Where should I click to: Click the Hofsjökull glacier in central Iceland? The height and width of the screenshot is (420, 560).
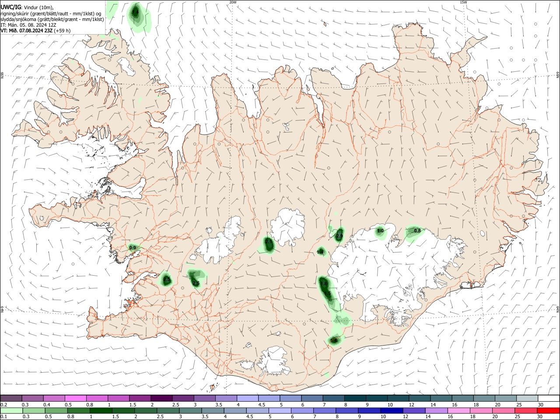tap(287, 226)
